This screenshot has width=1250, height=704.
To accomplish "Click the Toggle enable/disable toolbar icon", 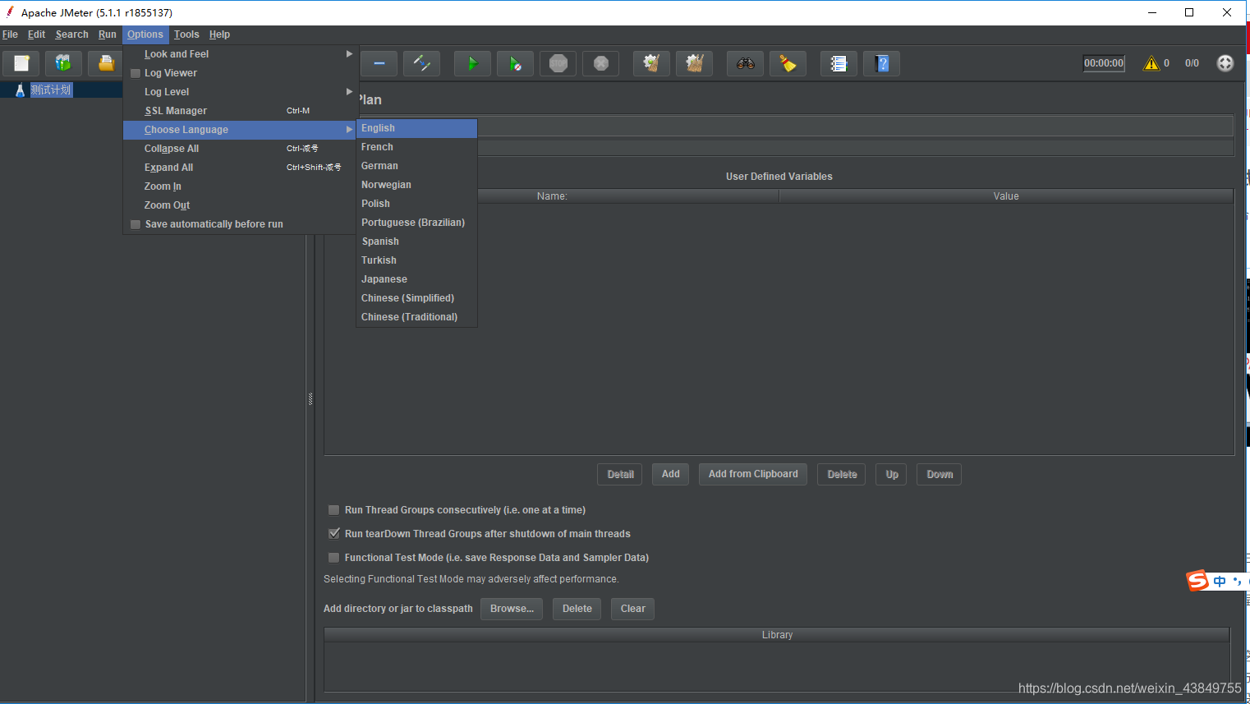I will [x=422, y=63].
